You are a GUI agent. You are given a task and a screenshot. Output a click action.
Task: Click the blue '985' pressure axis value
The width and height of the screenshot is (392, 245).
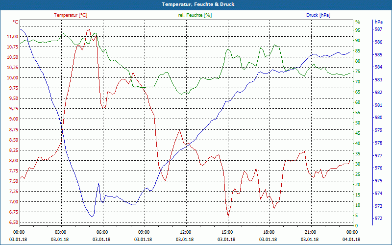[x=379, y=55]
